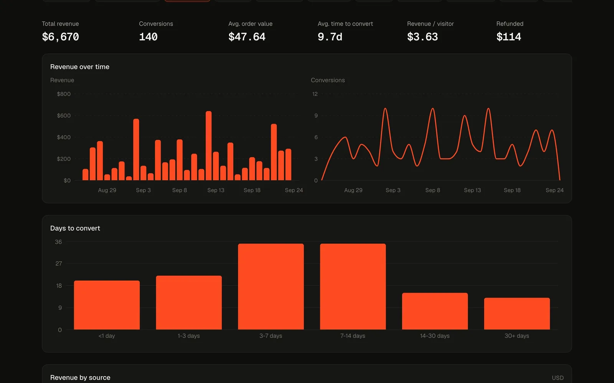Viewport: 614px width, 383px height.
Task: Click the 12 axis label in Conversions chart
Action: pos(315,94)
